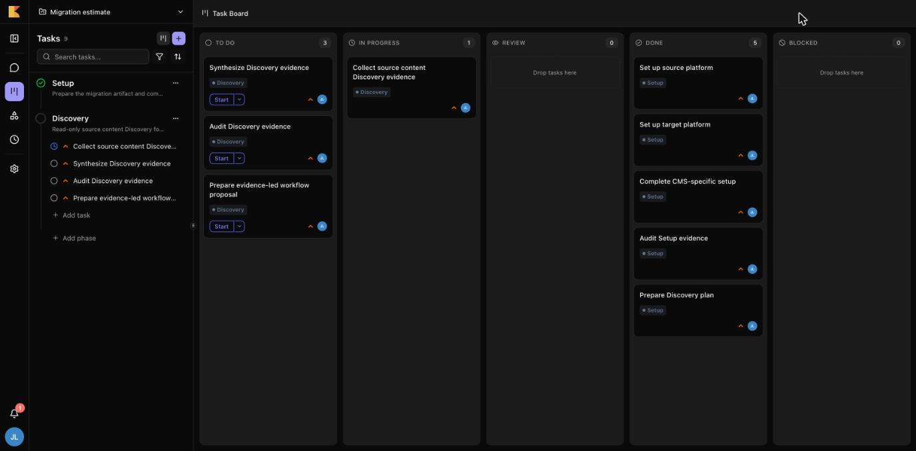Click the Search tasks input field
The width and height of the screenshot is (916, 451).
point(93,57)
